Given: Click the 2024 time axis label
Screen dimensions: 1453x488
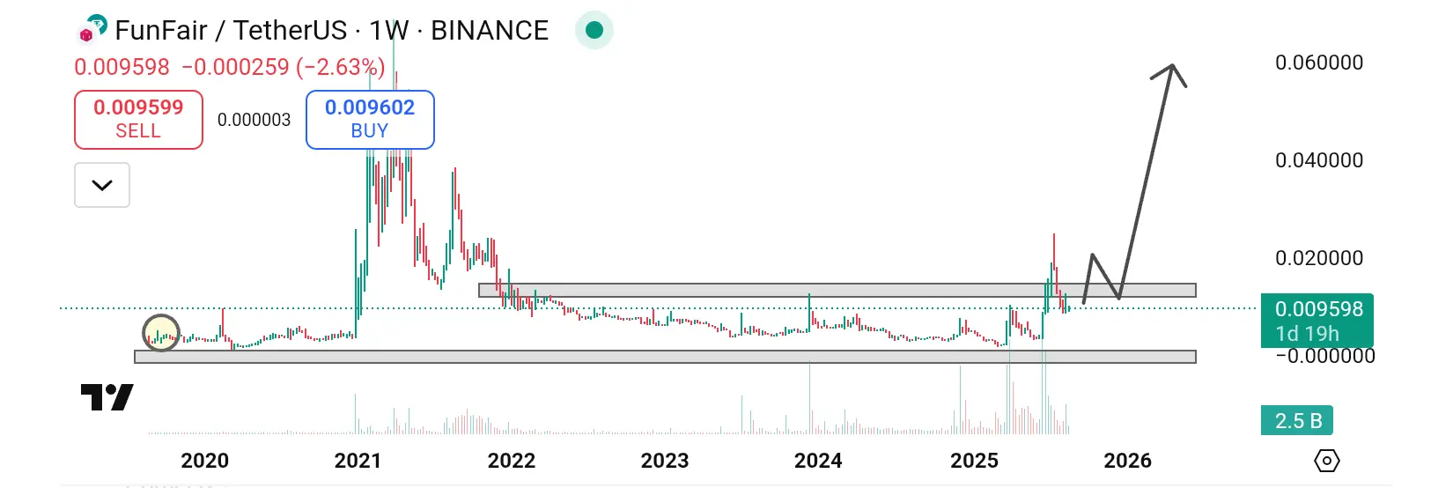Looking at the screenshot, I should coord(818,461).
